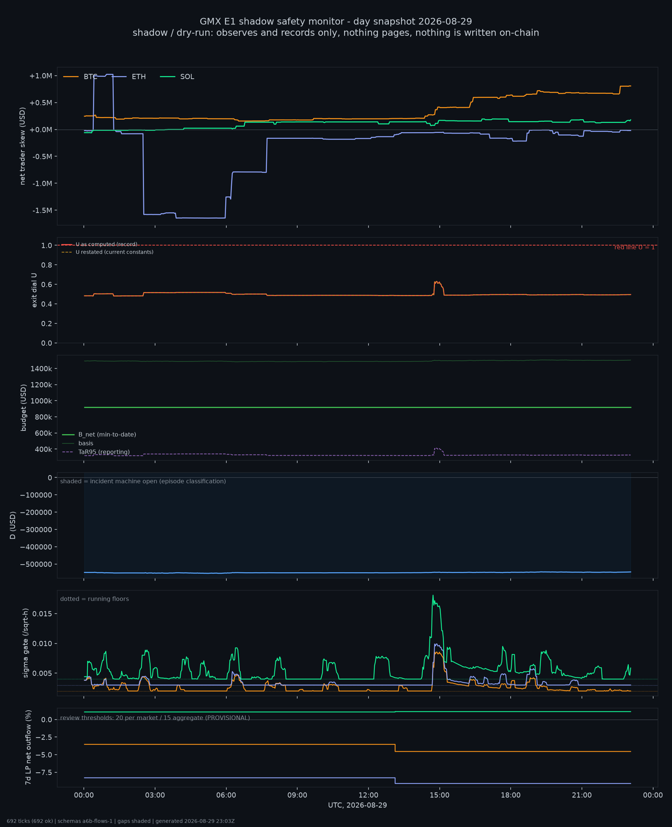The image size is (672, 827).
Task: Click the "09:00" time axis label
Action: (297, 795)
